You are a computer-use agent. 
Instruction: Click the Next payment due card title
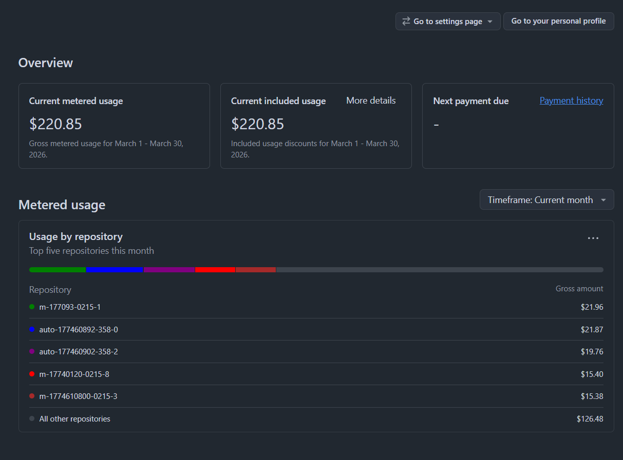(x=471, y=101)
